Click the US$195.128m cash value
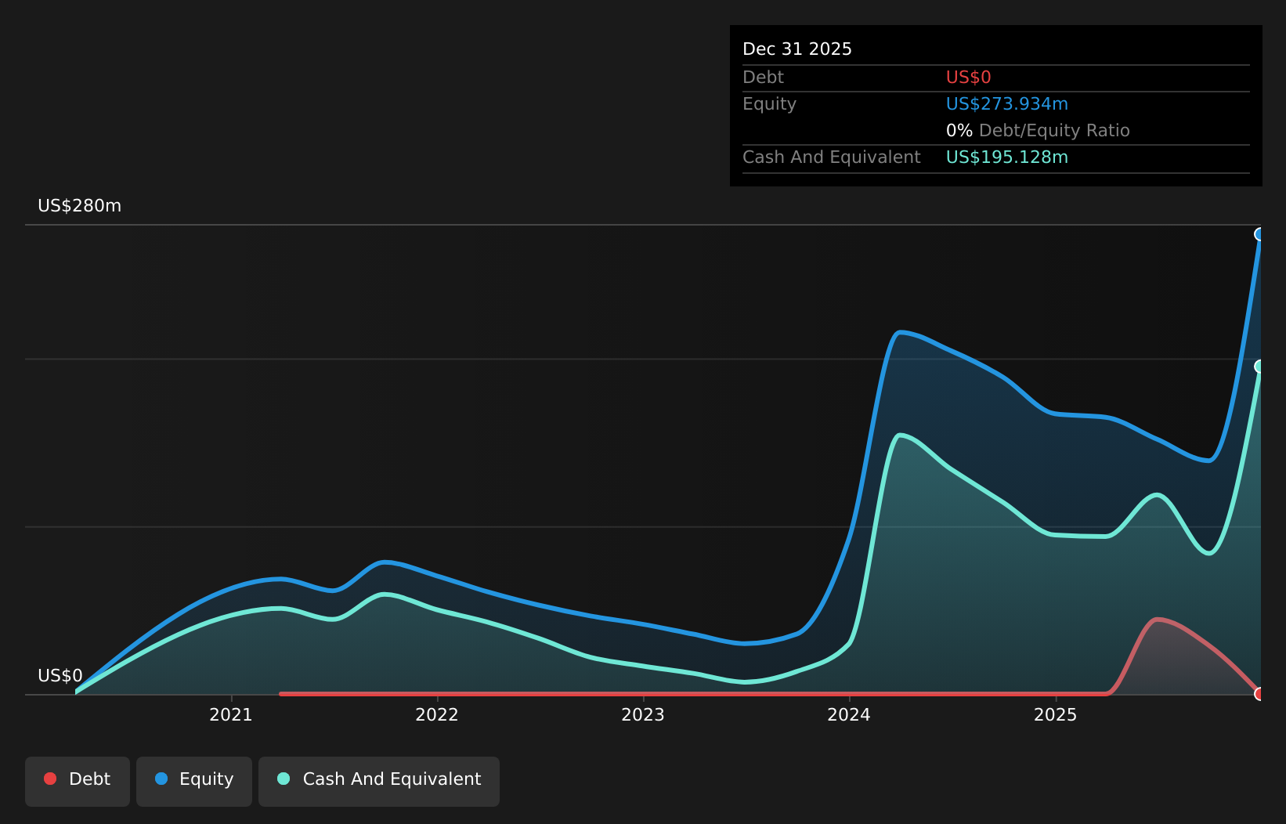The height and width of the screenshot is (824, 1286). 1007,157
